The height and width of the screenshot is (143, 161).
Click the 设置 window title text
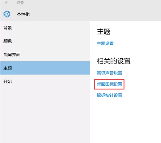pyautogui.click(x=20, y=3)
